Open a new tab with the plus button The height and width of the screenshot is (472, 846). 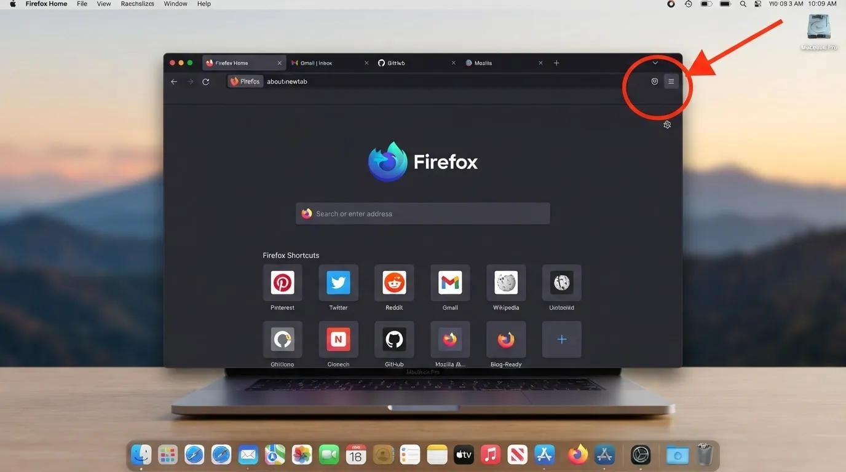pos(556,63)
